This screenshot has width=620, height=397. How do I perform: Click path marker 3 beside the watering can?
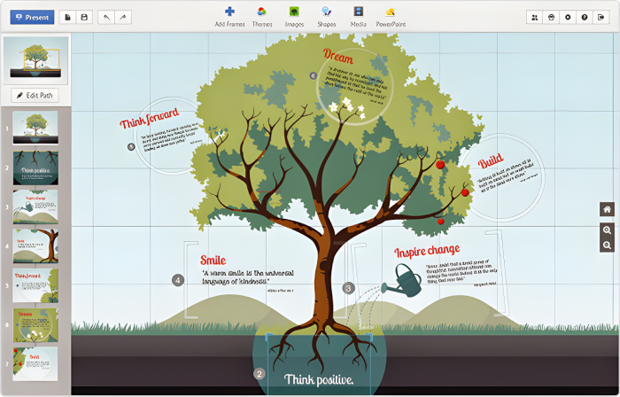pyautogui.click(x=348, y=288)
